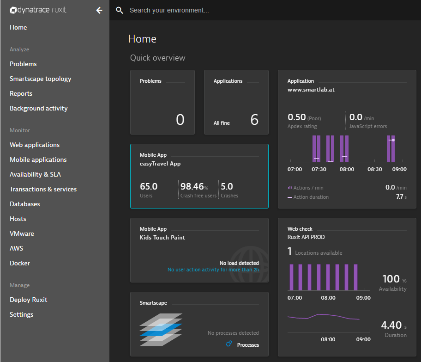Open the easyTravel App mobile tile
Screen dimensions: 421x362
click(x=199, y=176)
